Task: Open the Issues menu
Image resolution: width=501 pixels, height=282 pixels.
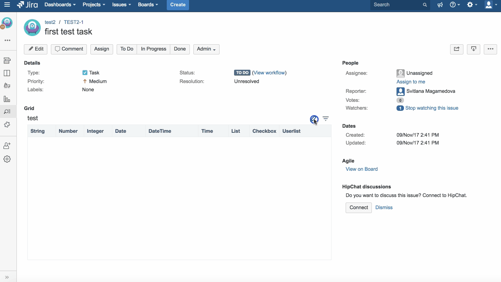Action: 121,5
